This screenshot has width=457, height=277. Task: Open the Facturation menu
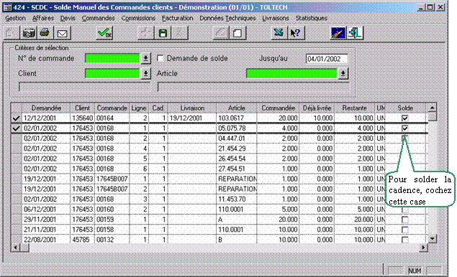click(x=178, y=18)
